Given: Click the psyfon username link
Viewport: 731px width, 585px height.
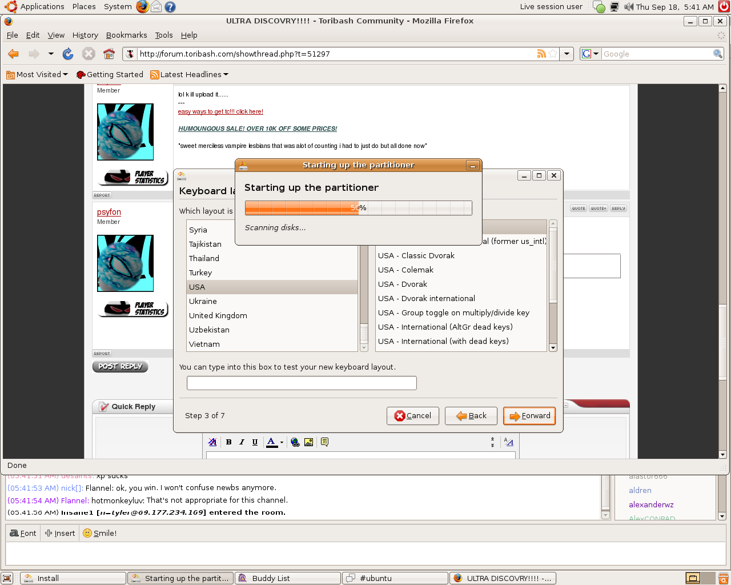Looking at the screenshot, I should 109,212.
